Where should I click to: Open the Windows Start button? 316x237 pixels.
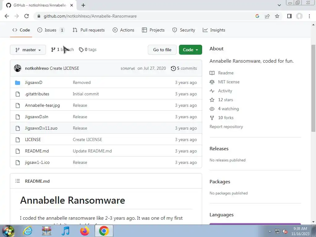coord(8,231)
